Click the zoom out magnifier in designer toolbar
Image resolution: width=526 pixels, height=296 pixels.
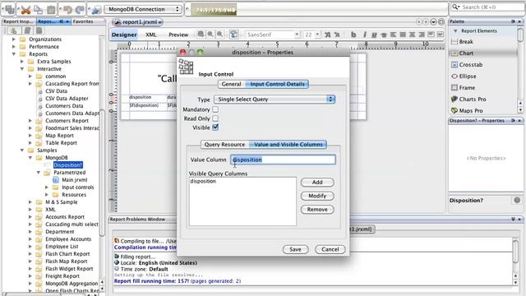219,35
